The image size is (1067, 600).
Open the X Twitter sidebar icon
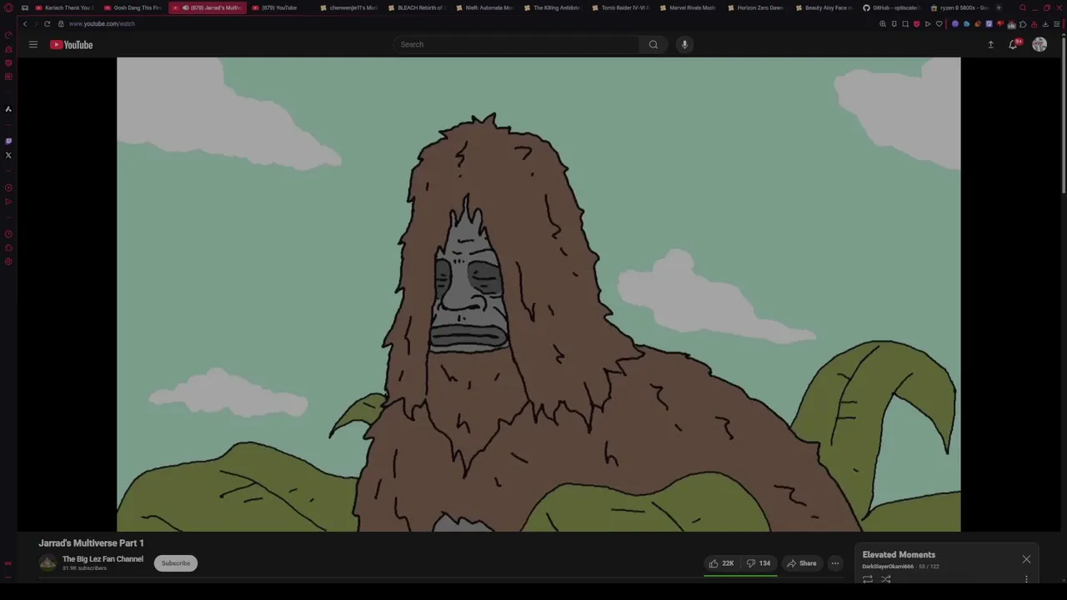point(8,155)
